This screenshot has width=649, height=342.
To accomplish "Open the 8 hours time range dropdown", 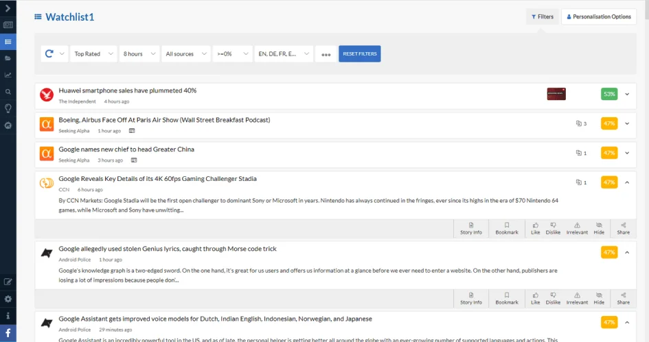I will point(139,53).
